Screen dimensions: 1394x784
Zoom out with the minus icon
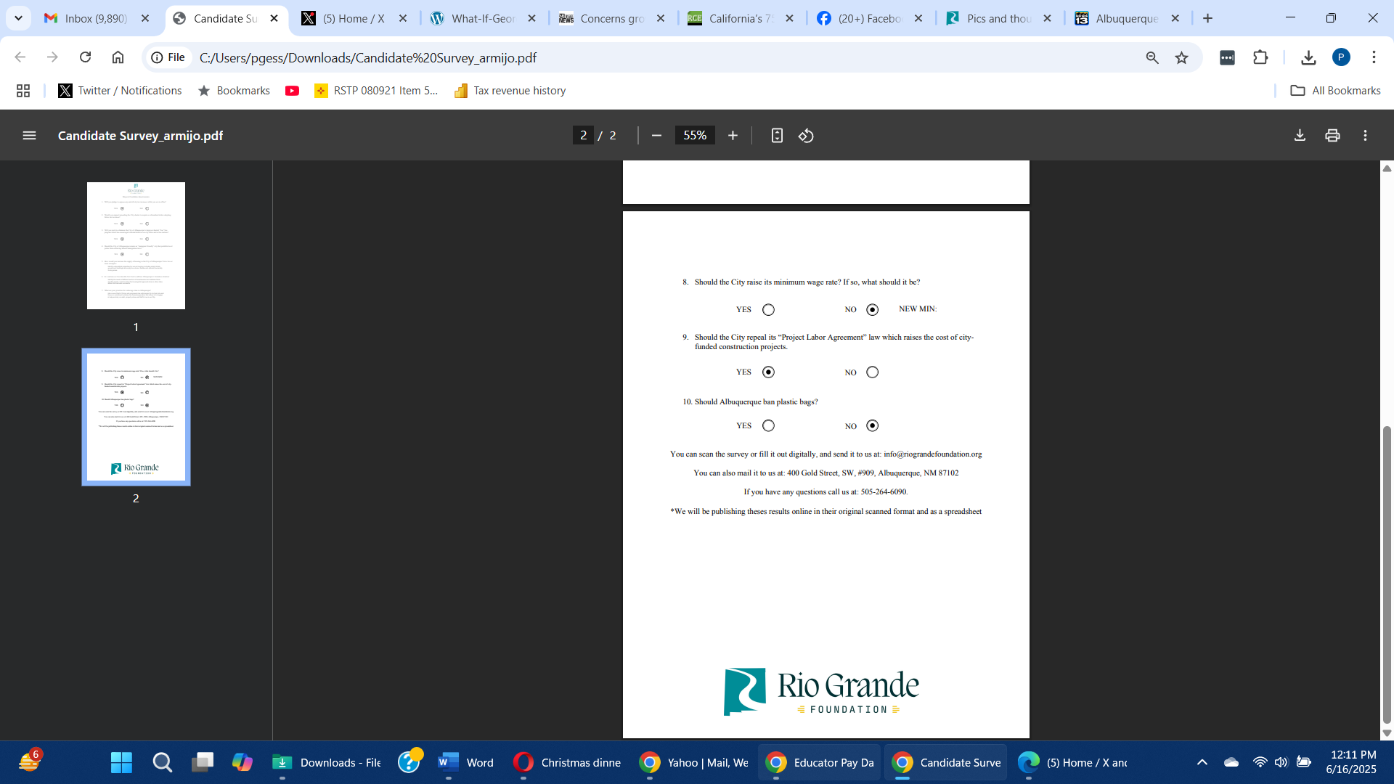[656, 136]
